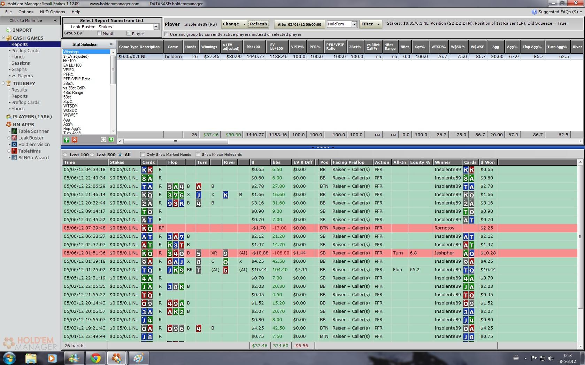Launch the SitNGo Wizard app icon
Viewport: 585px width, 365px height.
14,158
